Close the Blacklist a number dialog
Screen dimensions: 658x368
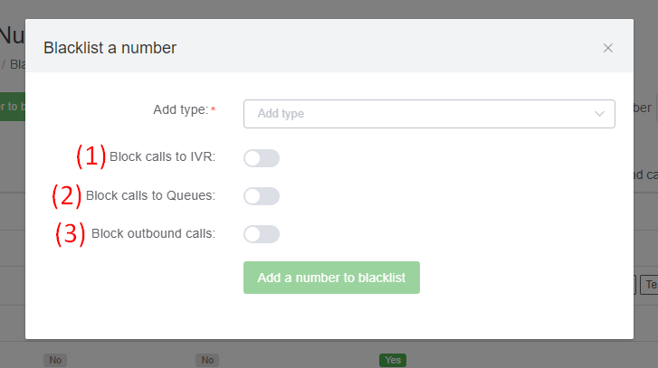[608, 48]
